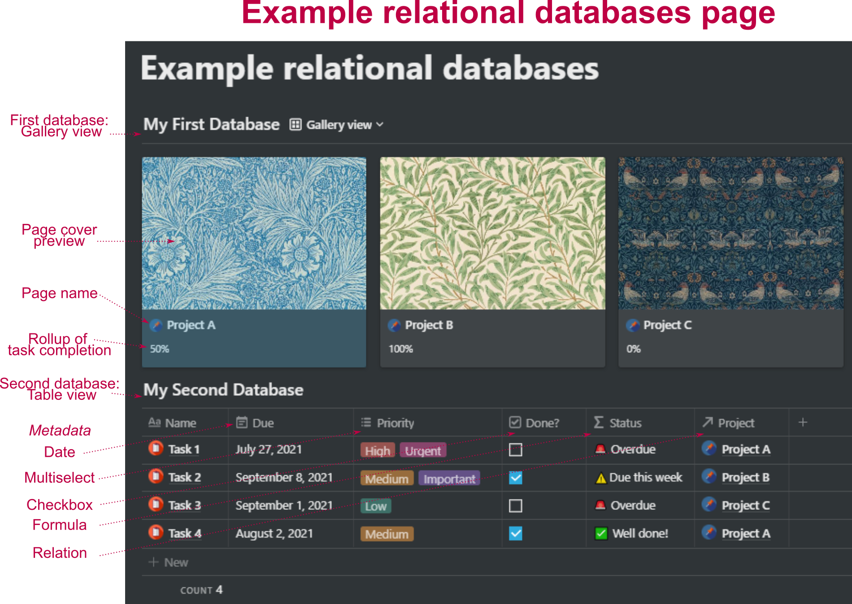Open the Project C cover thumbnail
Image resolution: width=852 pixels, height=604 pixels.
click(731, 233)
